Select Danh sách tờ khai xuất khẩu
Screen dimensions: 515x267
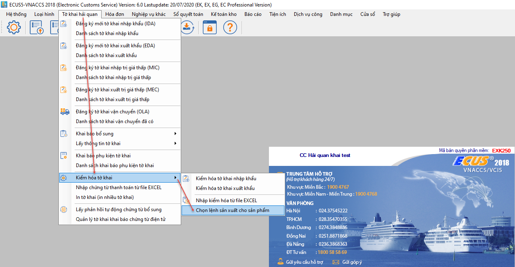point(120,55)
